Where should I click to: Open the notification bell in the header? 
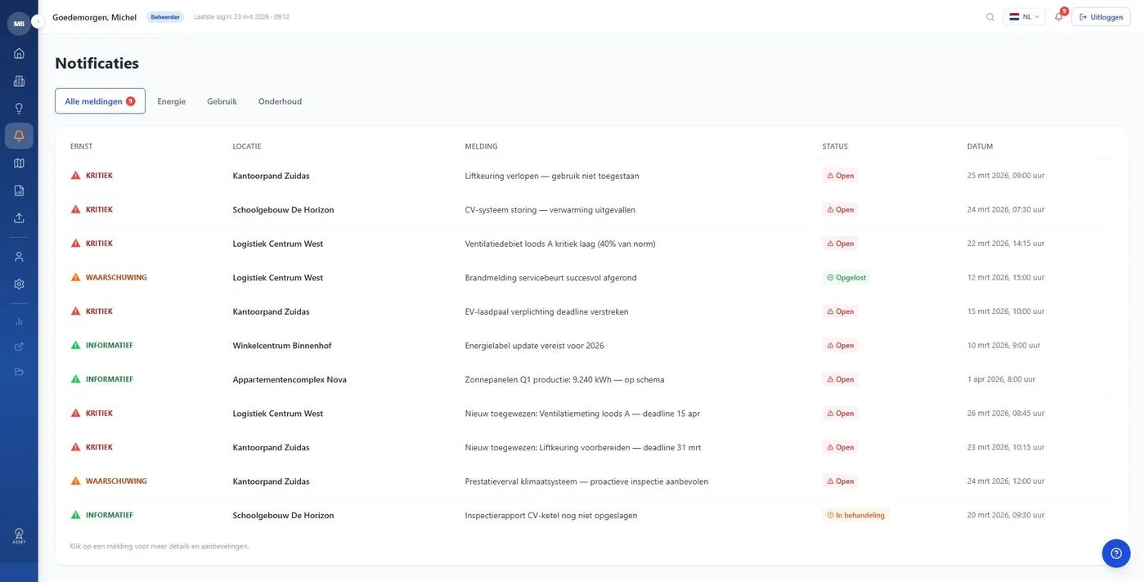tap(1058, 17)
